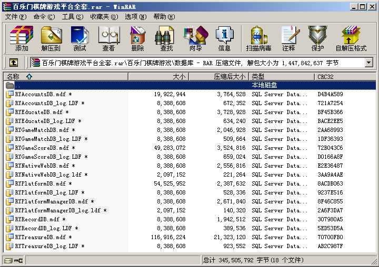Click the 删除 (Delete) toolbar icon
The image size is (379, 267).
pyautogui.click(x=137, y=38)
